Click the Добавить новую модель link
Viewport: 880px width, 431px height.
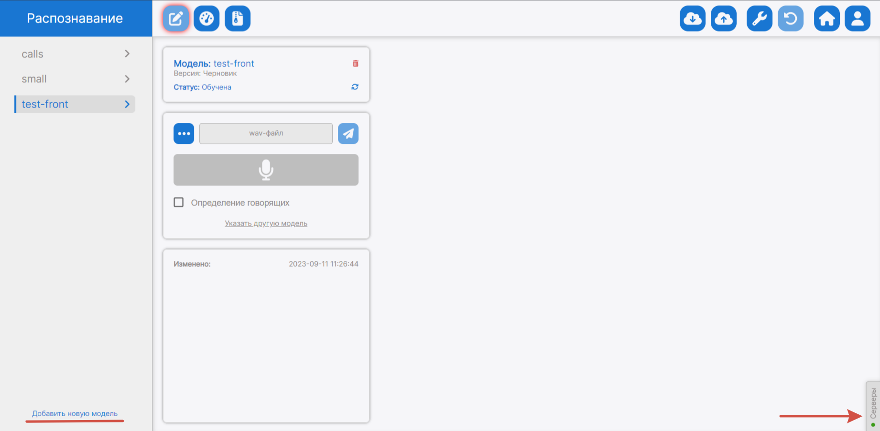point(75,414)
